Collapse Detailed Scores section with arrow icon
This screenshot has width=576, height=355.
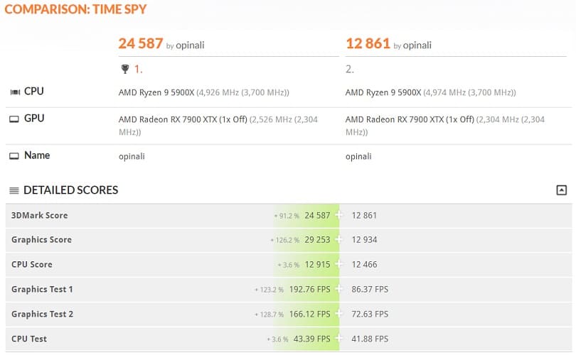click(561, 190)
